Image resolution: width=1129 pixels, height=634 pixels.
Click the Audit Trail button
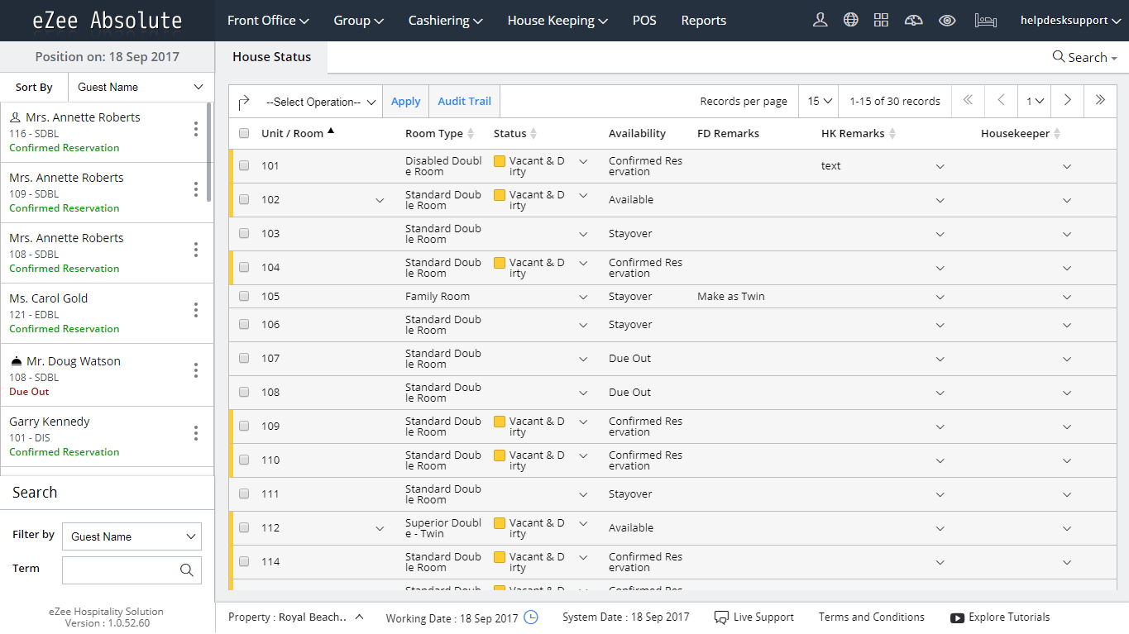tap(464, 101)
